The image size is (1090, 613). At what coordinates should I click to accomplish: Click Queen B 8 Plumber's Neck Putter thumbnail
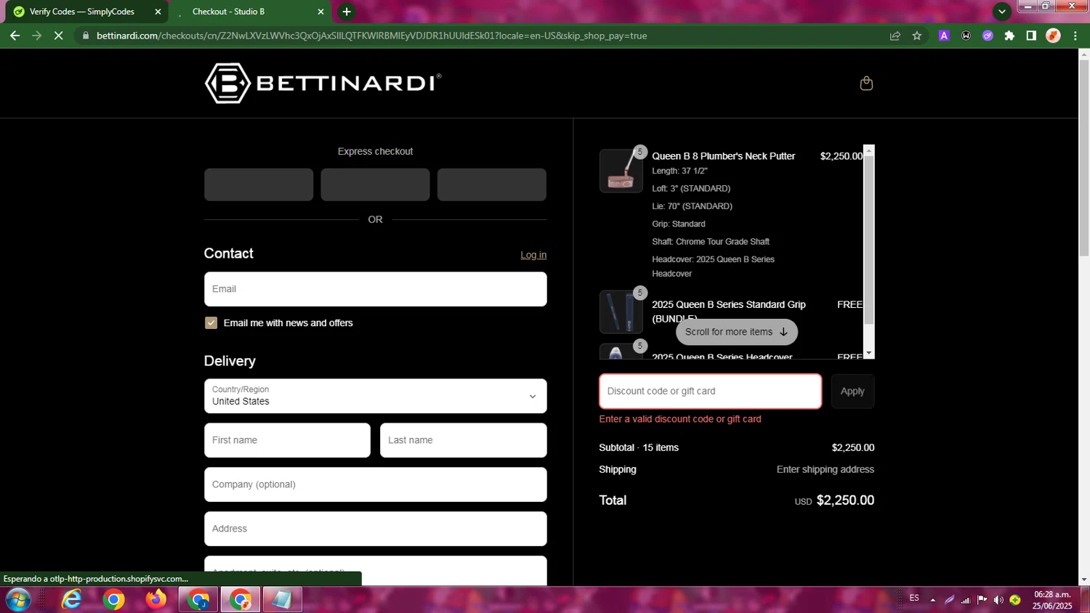tap(621, 171)
